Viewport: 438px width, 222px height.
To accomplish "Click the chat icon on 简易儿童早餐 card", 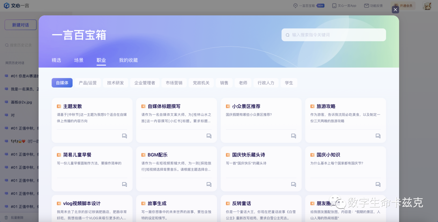I will coord(125,184).
